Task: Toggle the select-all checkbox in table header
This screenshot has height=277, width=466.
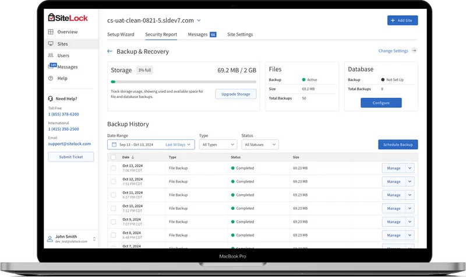Action: point(113,157)
